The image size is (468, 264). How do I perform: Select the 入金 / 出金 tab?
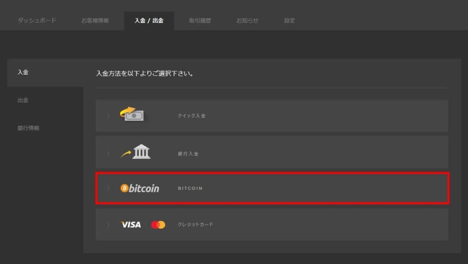149,20
